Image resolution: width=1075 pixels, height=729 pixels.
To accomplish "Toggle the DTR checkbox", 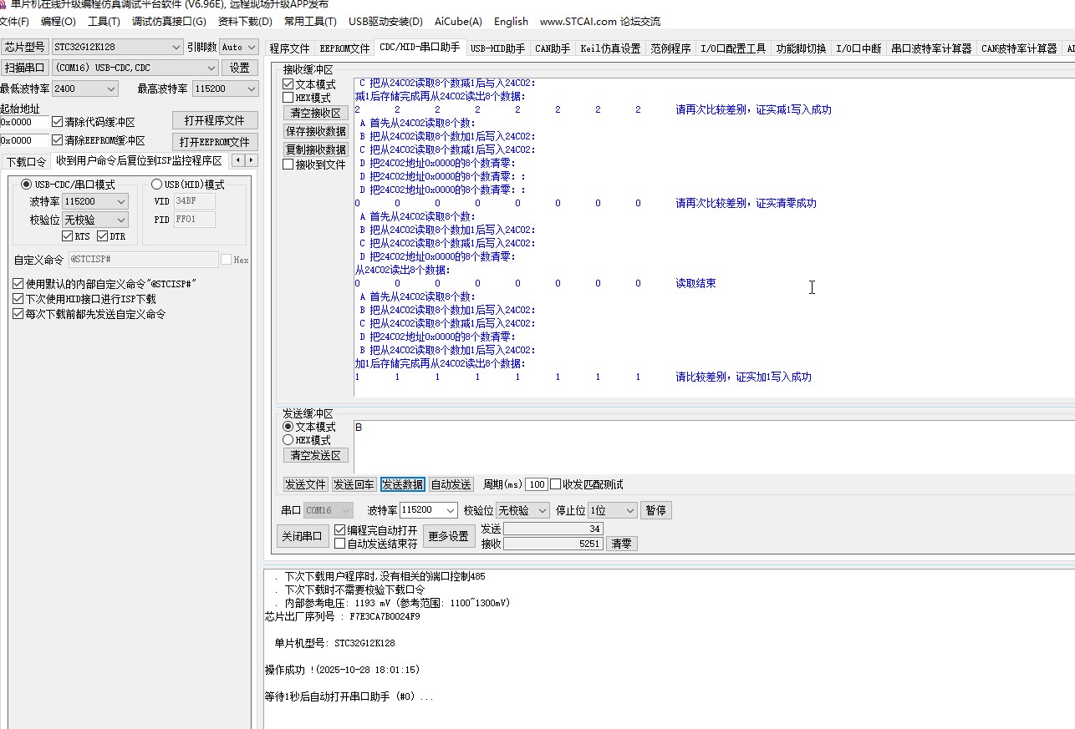I will (x=103, y=236).
